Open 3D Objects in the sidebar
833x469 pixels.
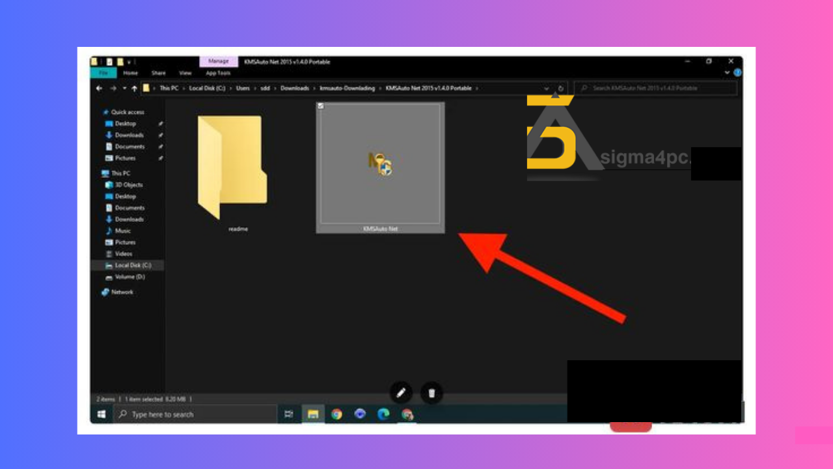pyautogui.click(x=129, y=185)
